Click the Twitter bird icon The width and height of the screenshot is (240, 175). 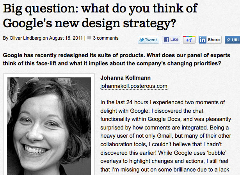click(x=142, y=40)
